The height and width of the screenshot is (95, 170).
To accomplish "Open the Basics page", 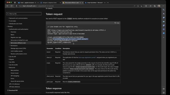I will tap(12, 35).
